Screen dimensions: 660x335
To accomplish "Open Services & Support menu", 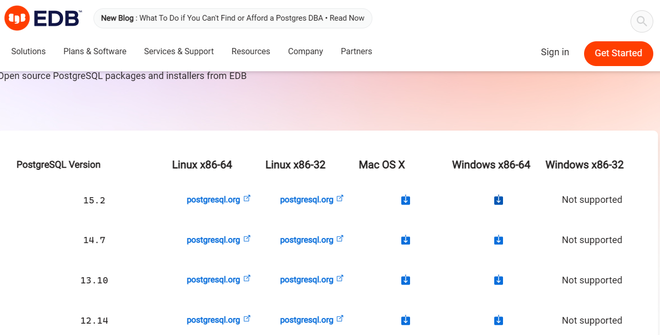I will tap(179, 52).
